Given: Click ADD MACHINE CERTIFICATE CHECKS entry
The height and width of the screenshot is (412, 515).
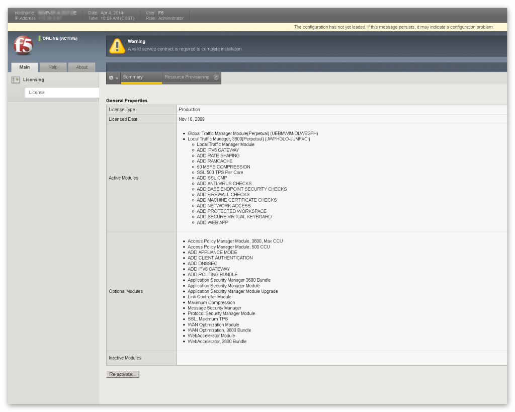Looking at the screenshot, I should (237, 200).
